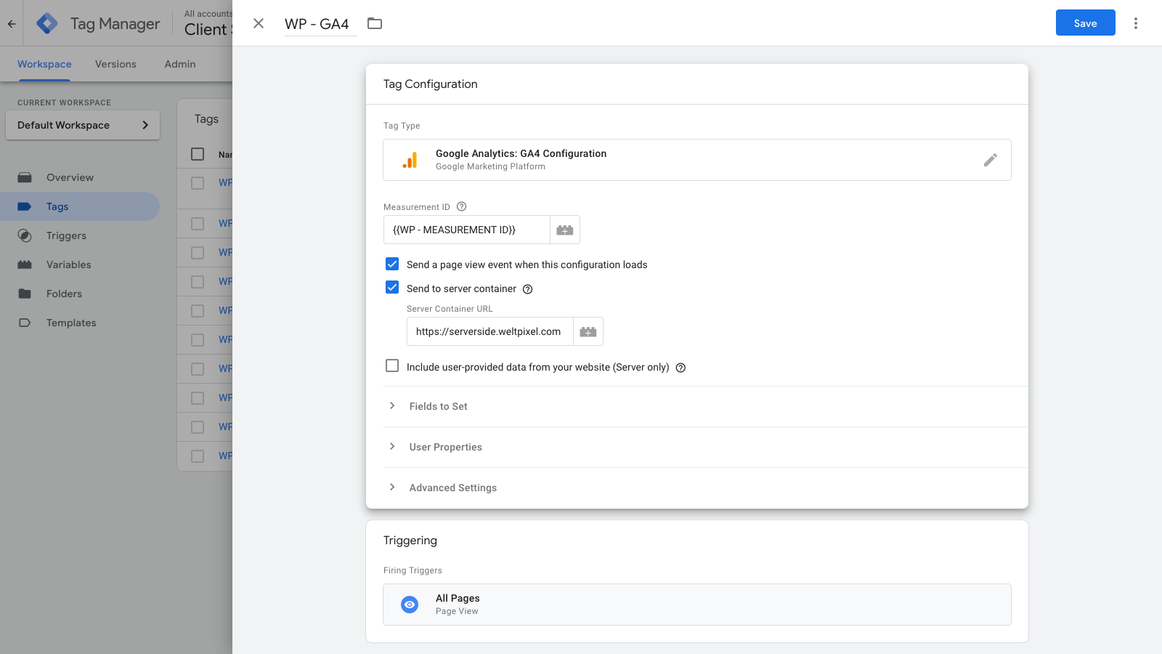Viewport: 1162px width, 654px height.
Task: Expand the Advanced Settings section
Action: [x=452, y=488]
